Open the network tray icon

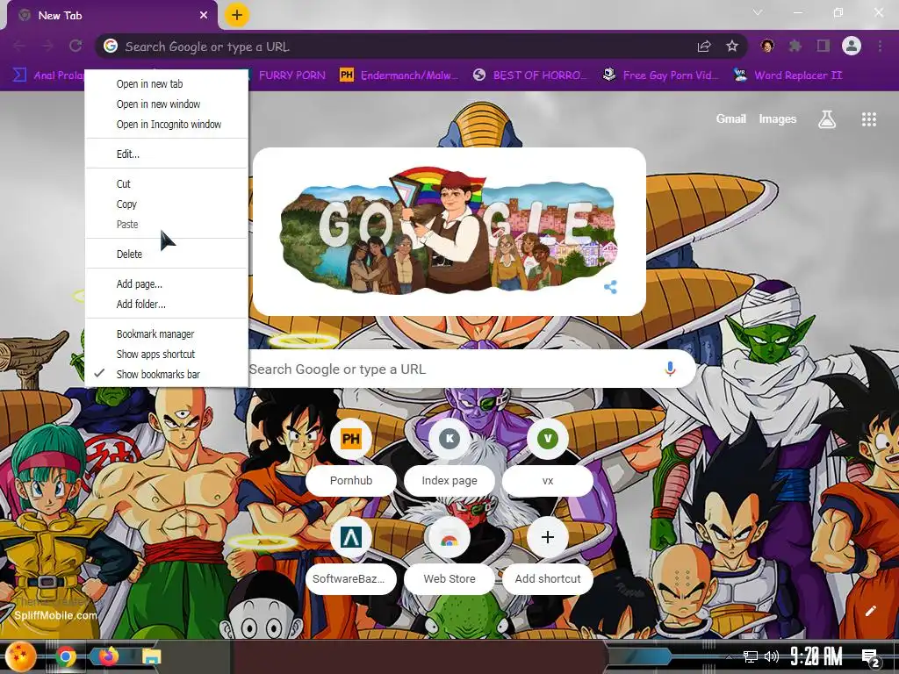[x=750, y=656]
